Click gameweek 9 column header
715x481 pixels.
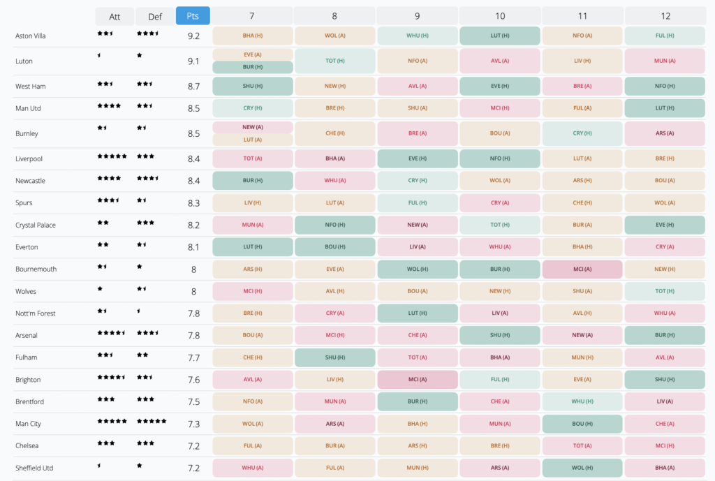(x=418, y=16)
